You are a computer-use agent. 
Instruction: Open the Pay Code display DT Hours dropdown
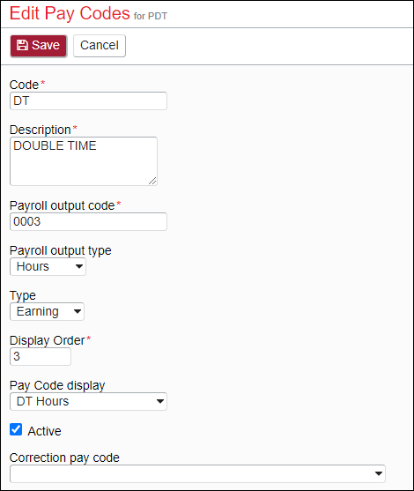(88, 401)
